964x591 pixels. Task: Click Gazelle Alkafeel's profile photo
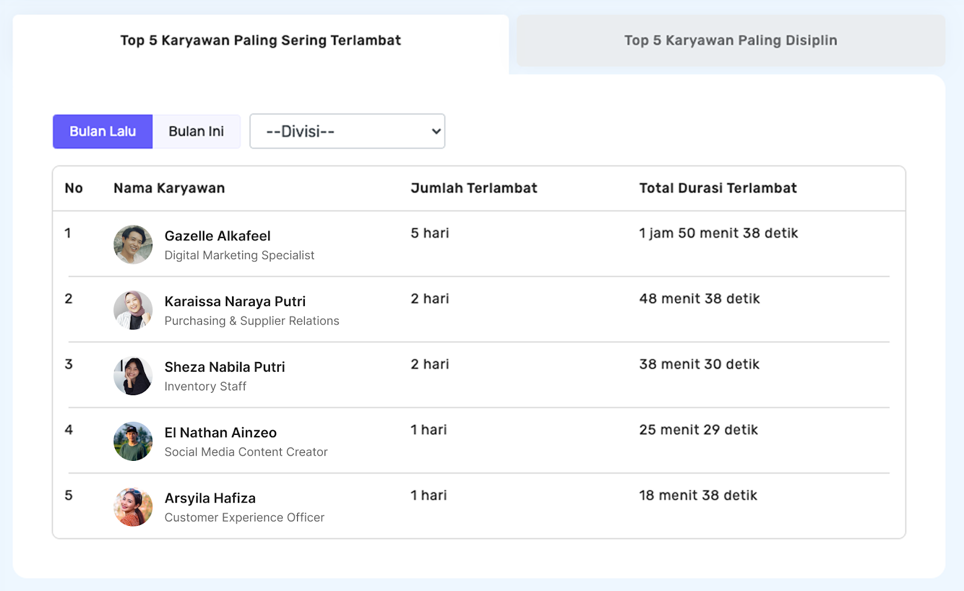pyautogui.click(x=133, y=245)
